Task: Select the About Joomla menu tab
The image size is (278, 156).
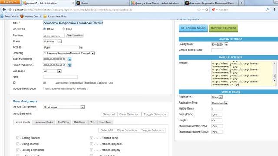Action: [23, 122]
